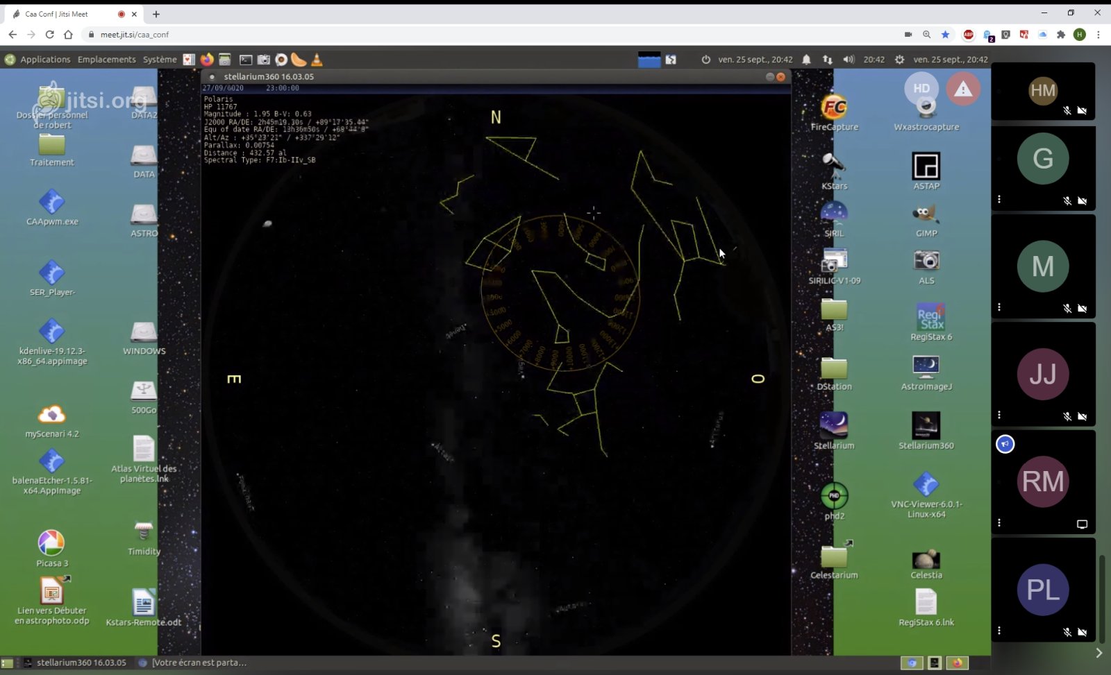Open the AS3! folder
The width and height of the screenshot is (1111, 675).
pos(834,309)
